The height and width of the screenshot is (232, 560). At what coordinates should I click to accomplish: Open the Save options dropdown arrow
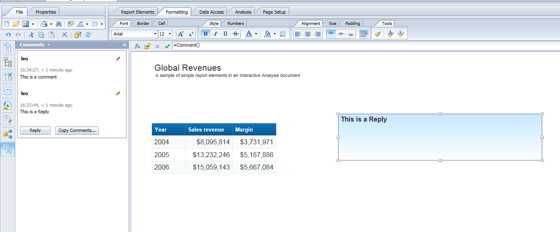[x=33, y=24]
